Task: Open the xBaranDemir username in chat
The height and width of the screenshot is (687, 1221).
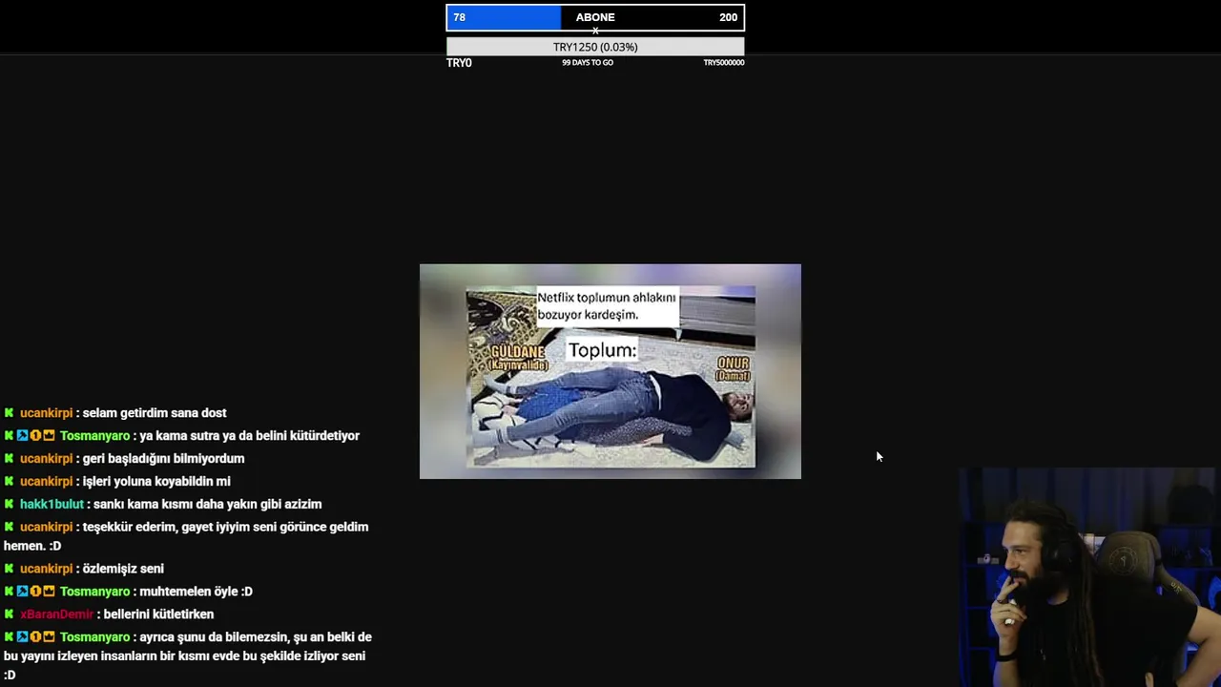Action: [x=57, y=614]
